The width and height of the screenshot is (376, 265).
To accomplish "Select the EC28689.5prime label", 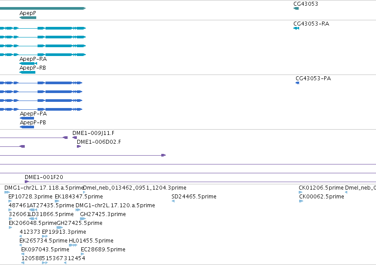I will coord(103,250).
